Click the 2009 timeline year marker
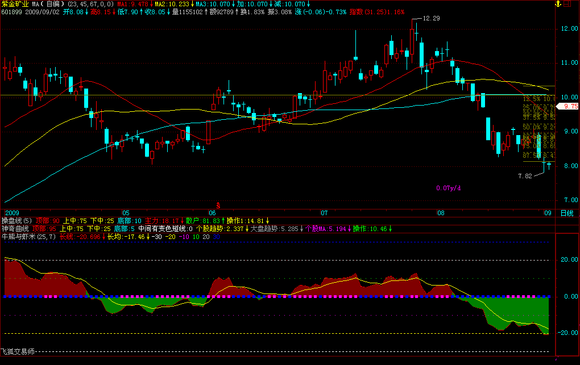This screenshot has width=580, height=365. click(12, 213)
